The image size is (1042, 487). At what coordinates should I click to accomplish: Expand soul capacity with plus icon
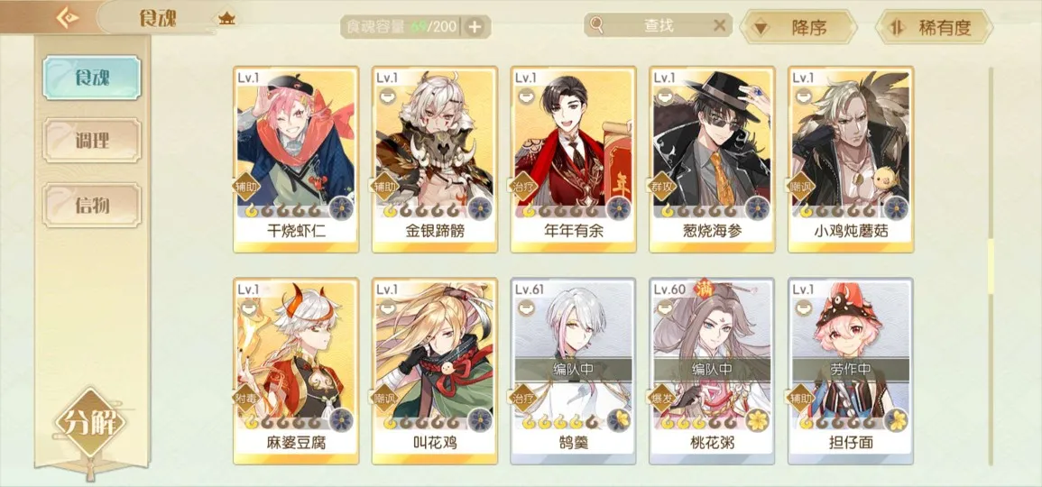pyautogui.click(x=475, y=27)
